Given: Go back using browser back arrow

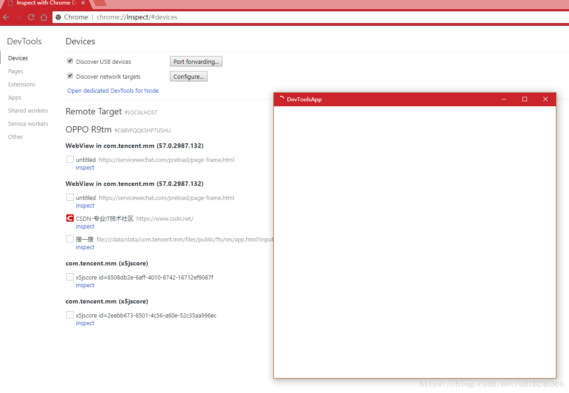Looking at the screenshot, I should 6,17.
